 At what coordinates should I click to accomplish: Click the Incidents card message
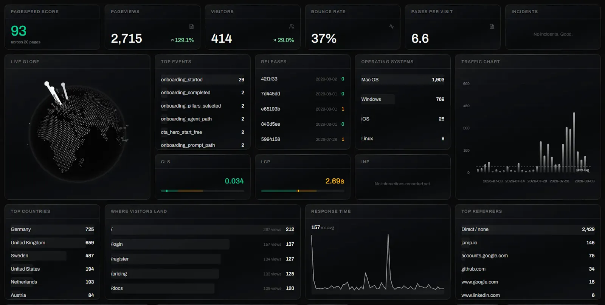tap(553, 34)
